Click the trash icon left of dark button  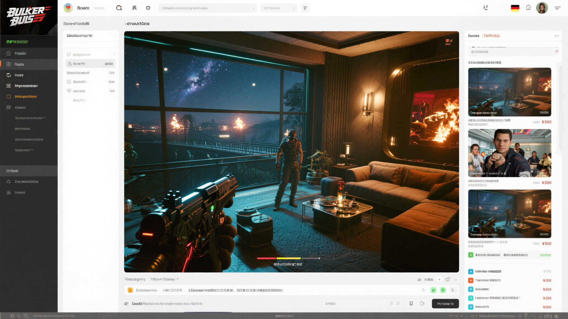click(411, 304)
